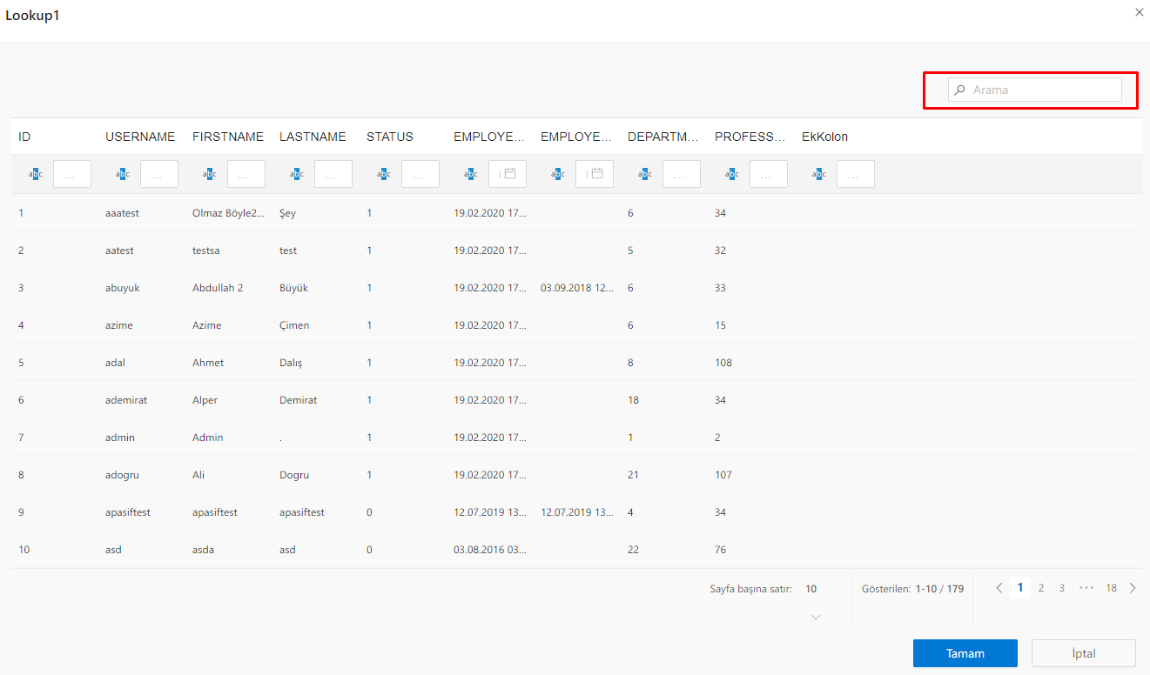Jump to page 18

[x=1112, y=588]
